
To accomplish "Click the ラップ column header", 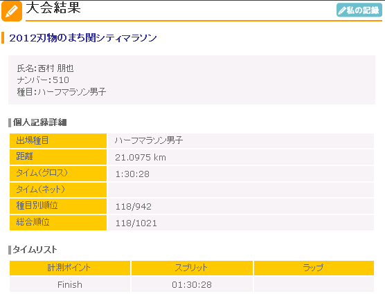I will 314,268.
